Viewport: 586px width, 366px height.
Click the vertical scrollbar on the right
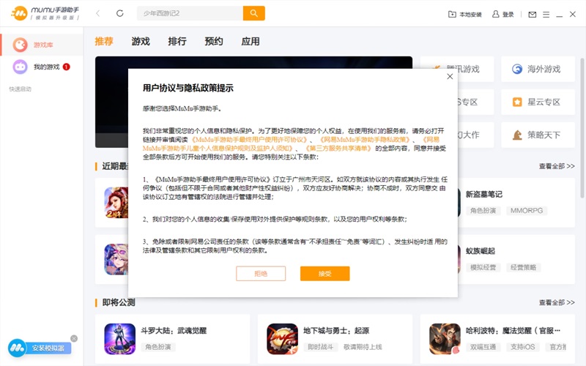pyautogui.click(x=582, y=128)
